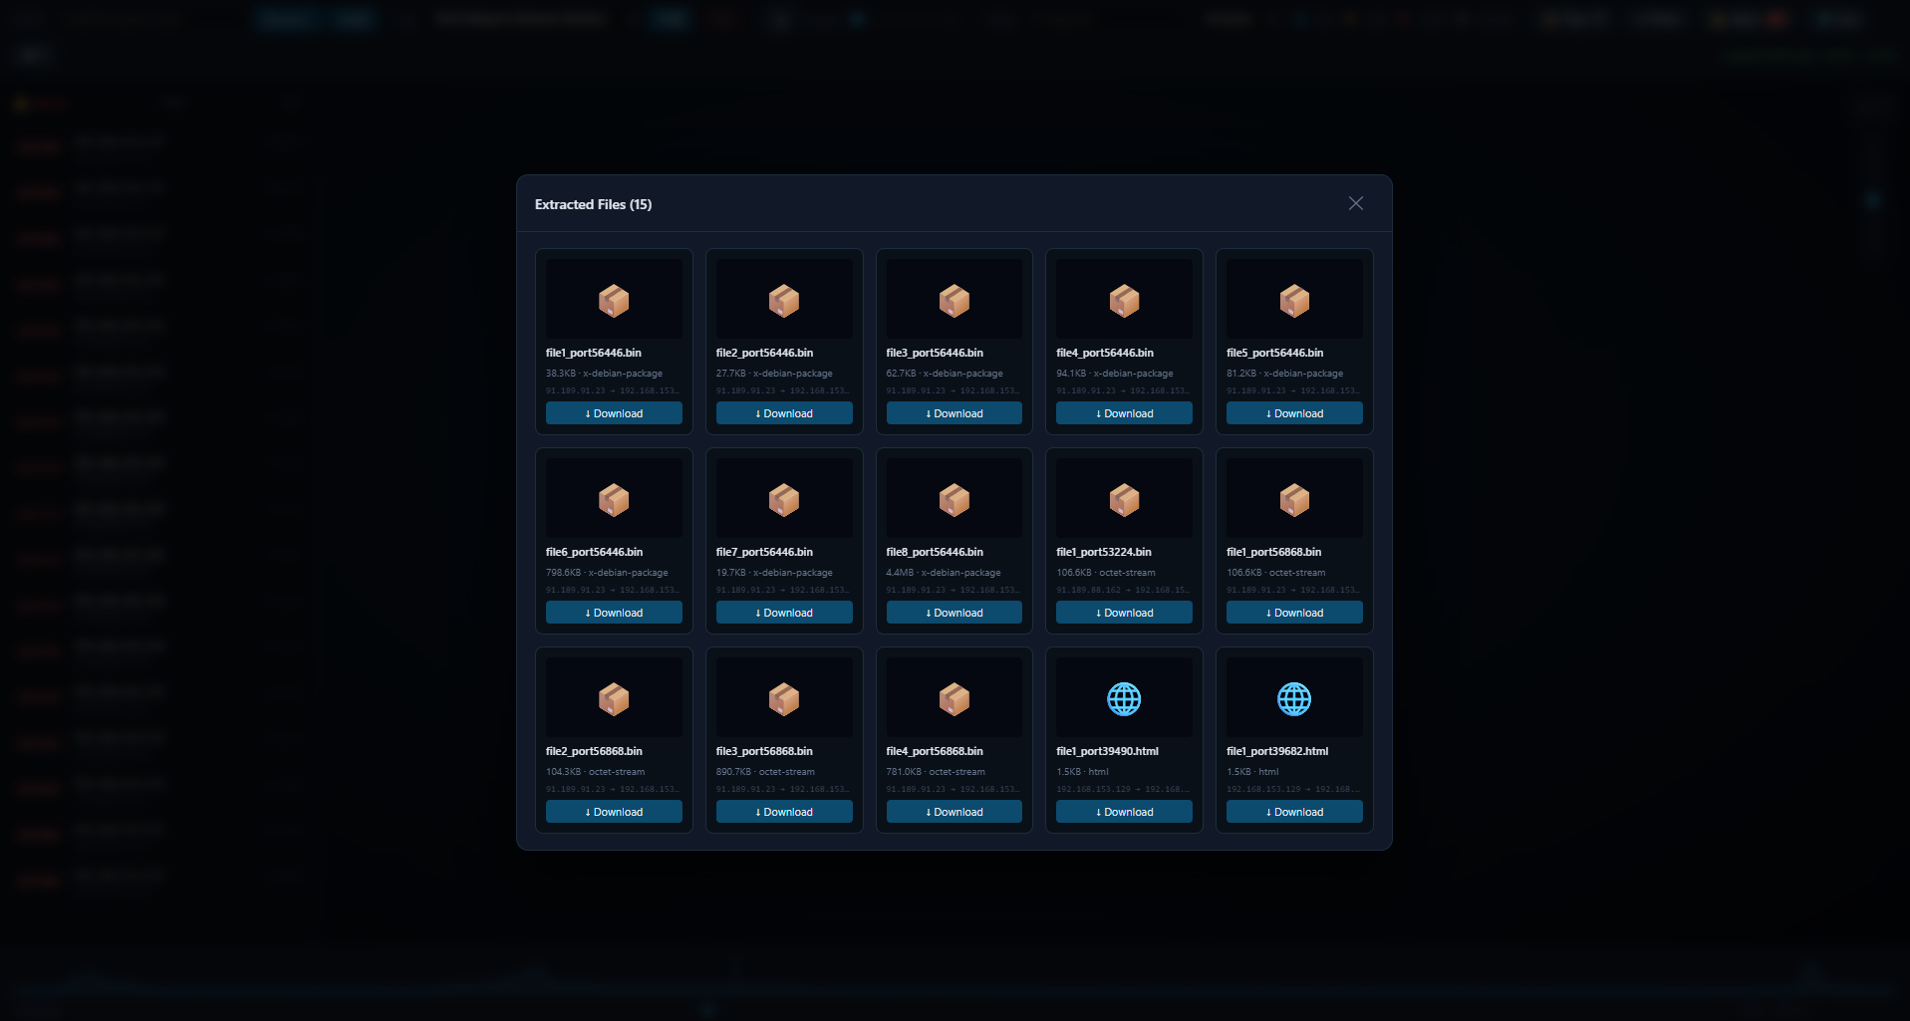This screenshot has width=1910, height=1021.
Task: Download file4_port56446.bin
Action: point(1124,413)
